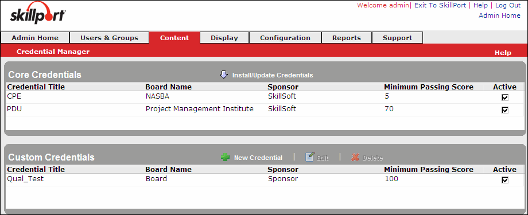Screen dimensions: 528x215
Task: Open the Admin Home tab
Action: 35,38
